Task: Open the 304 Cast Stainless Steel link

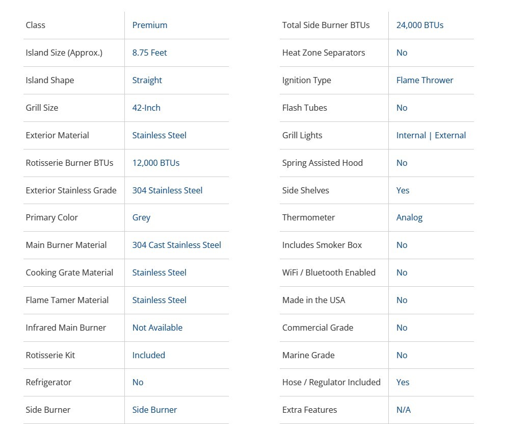Action: click(176, 245)
